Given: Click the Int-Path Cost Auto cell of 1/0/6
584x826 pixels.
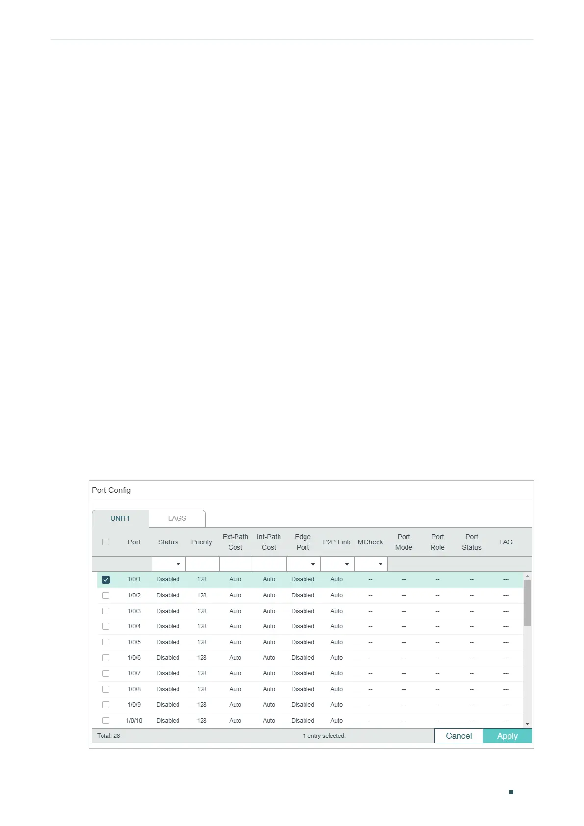Looking at the screenshot, I should coord(269,658).
